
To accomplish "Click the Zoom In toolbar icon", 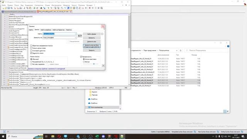I will [x=48, y=8].
